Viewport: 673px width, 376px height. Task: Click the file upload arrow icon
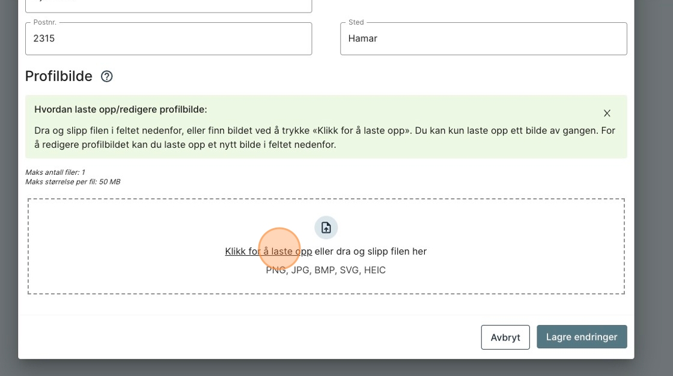[x=326, y=228]
